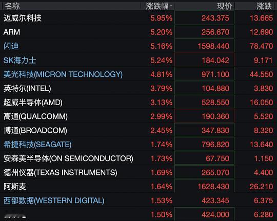Select the ARM stock row
The width and height of the screenshot is (277, 221).
pos(138,32)
